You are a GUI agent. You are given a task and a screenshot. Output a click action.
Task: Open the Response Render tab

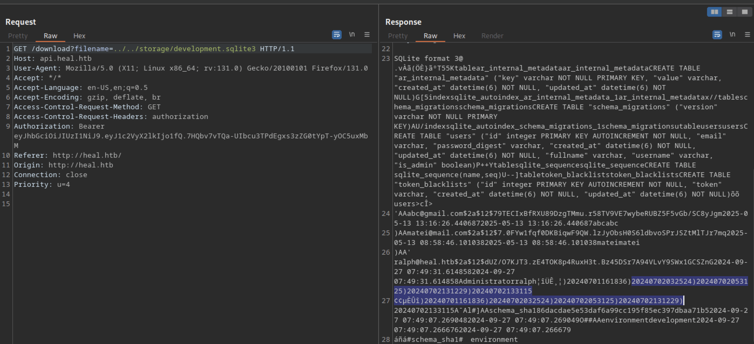[492, 36]
